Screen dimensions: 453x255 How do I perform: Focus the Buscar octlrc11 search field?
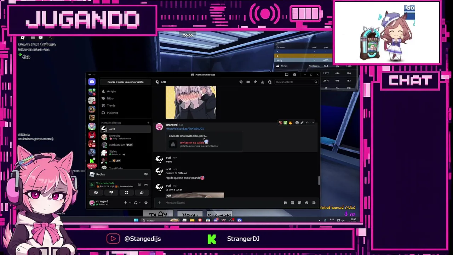(297, 82)
